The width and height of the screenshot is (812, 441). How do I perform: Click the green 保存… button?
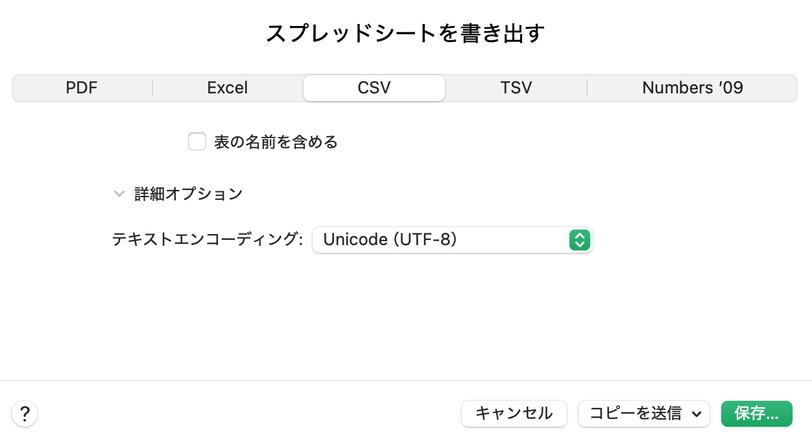[x=756, y=413]
